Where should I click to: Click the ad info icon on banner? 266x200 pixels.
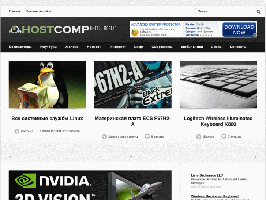(255, 35)
